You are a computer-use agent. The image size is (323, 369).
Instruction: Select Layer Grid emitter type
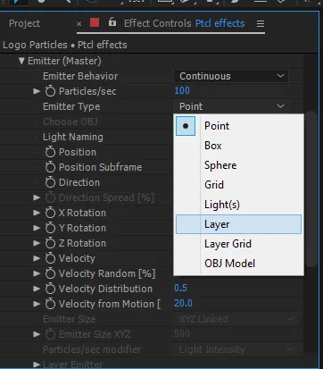[238, 244]
